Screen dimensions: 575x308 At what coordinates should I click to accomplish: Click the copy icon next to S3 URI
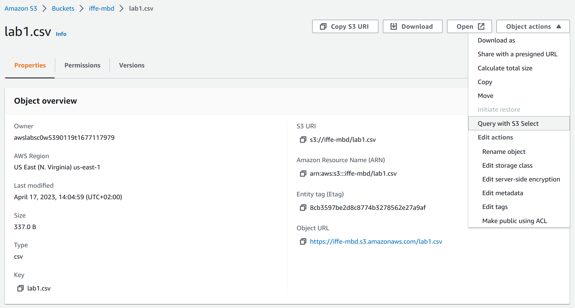[x=303, y=140]
